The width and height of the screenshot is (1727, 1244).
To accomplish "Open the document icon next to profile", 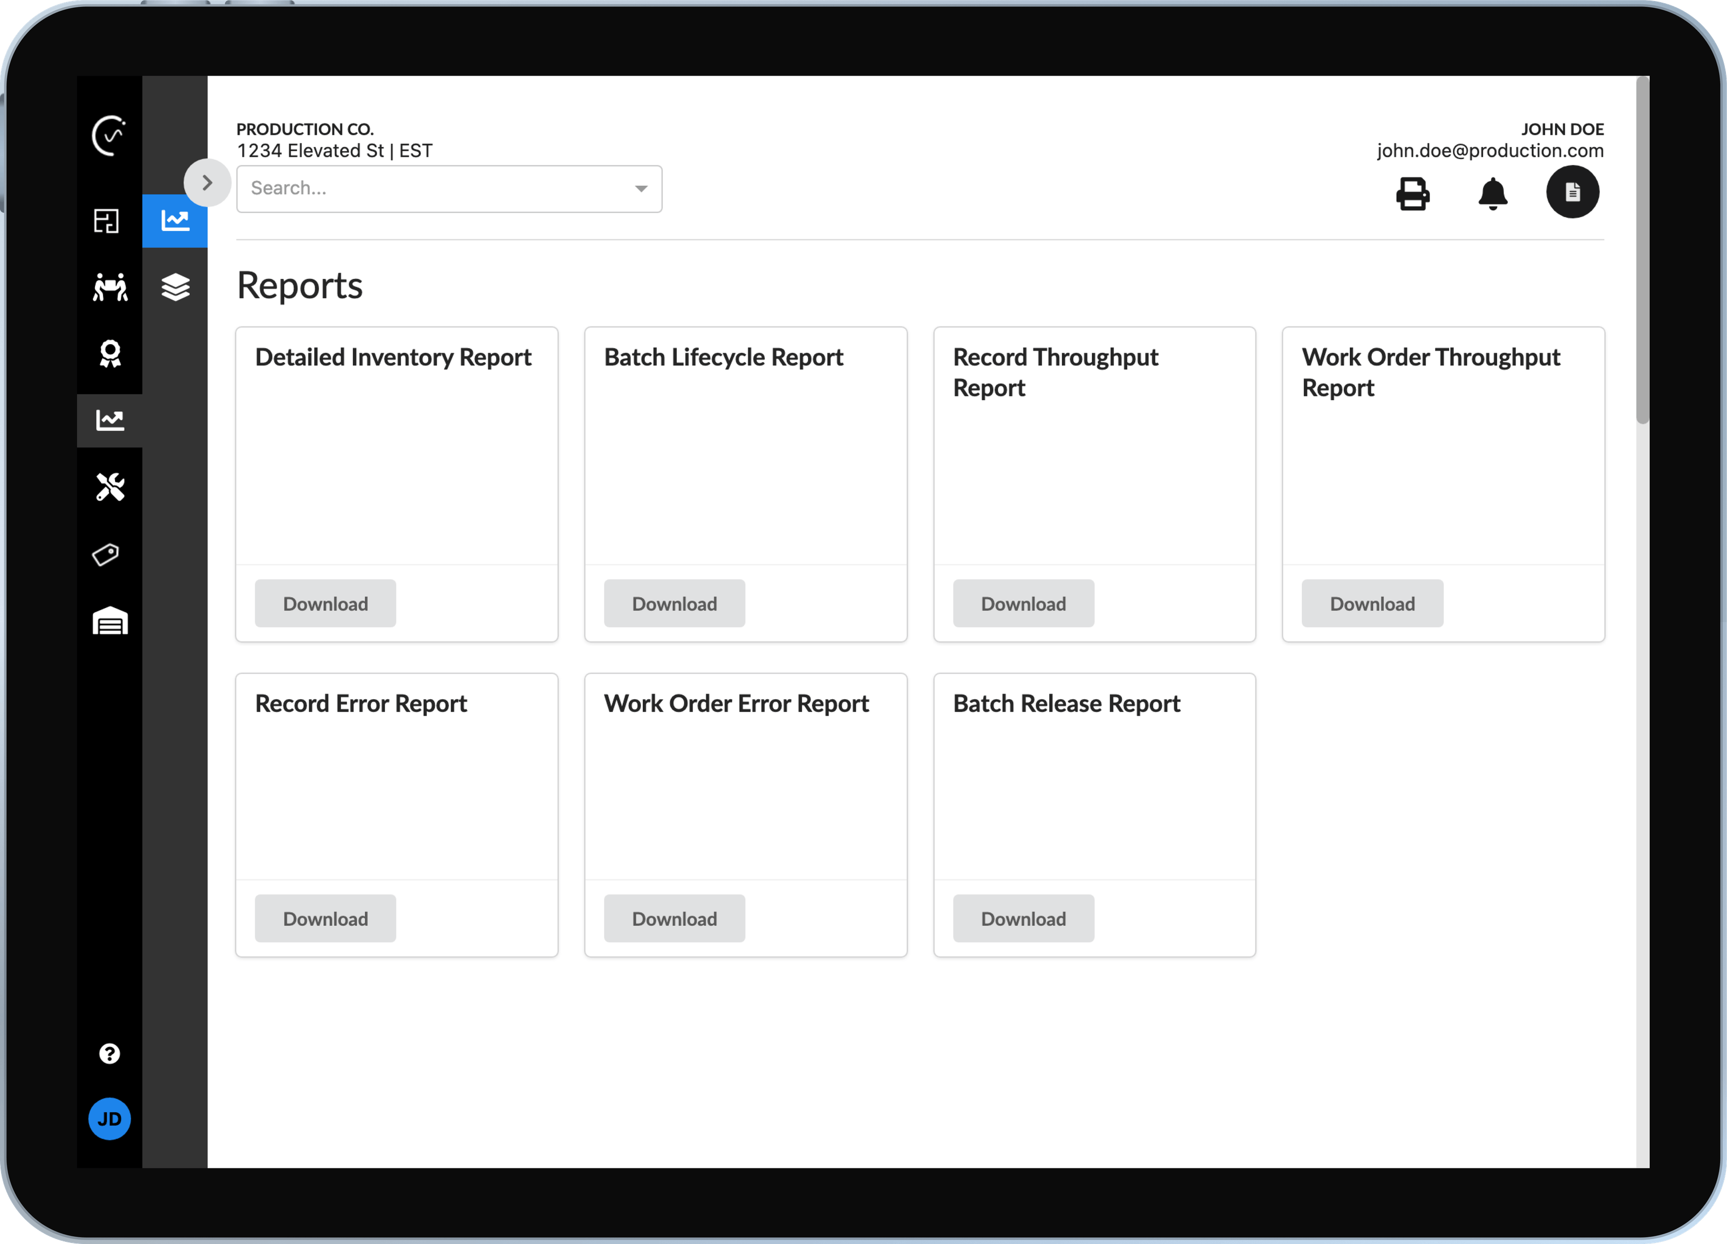I will click(1573, 192).
